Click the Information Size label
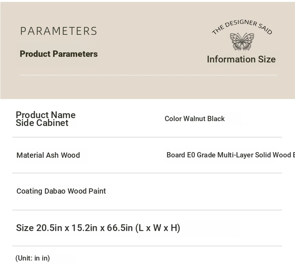The height and width of the screenshot is (271, 295). [241, 59]
